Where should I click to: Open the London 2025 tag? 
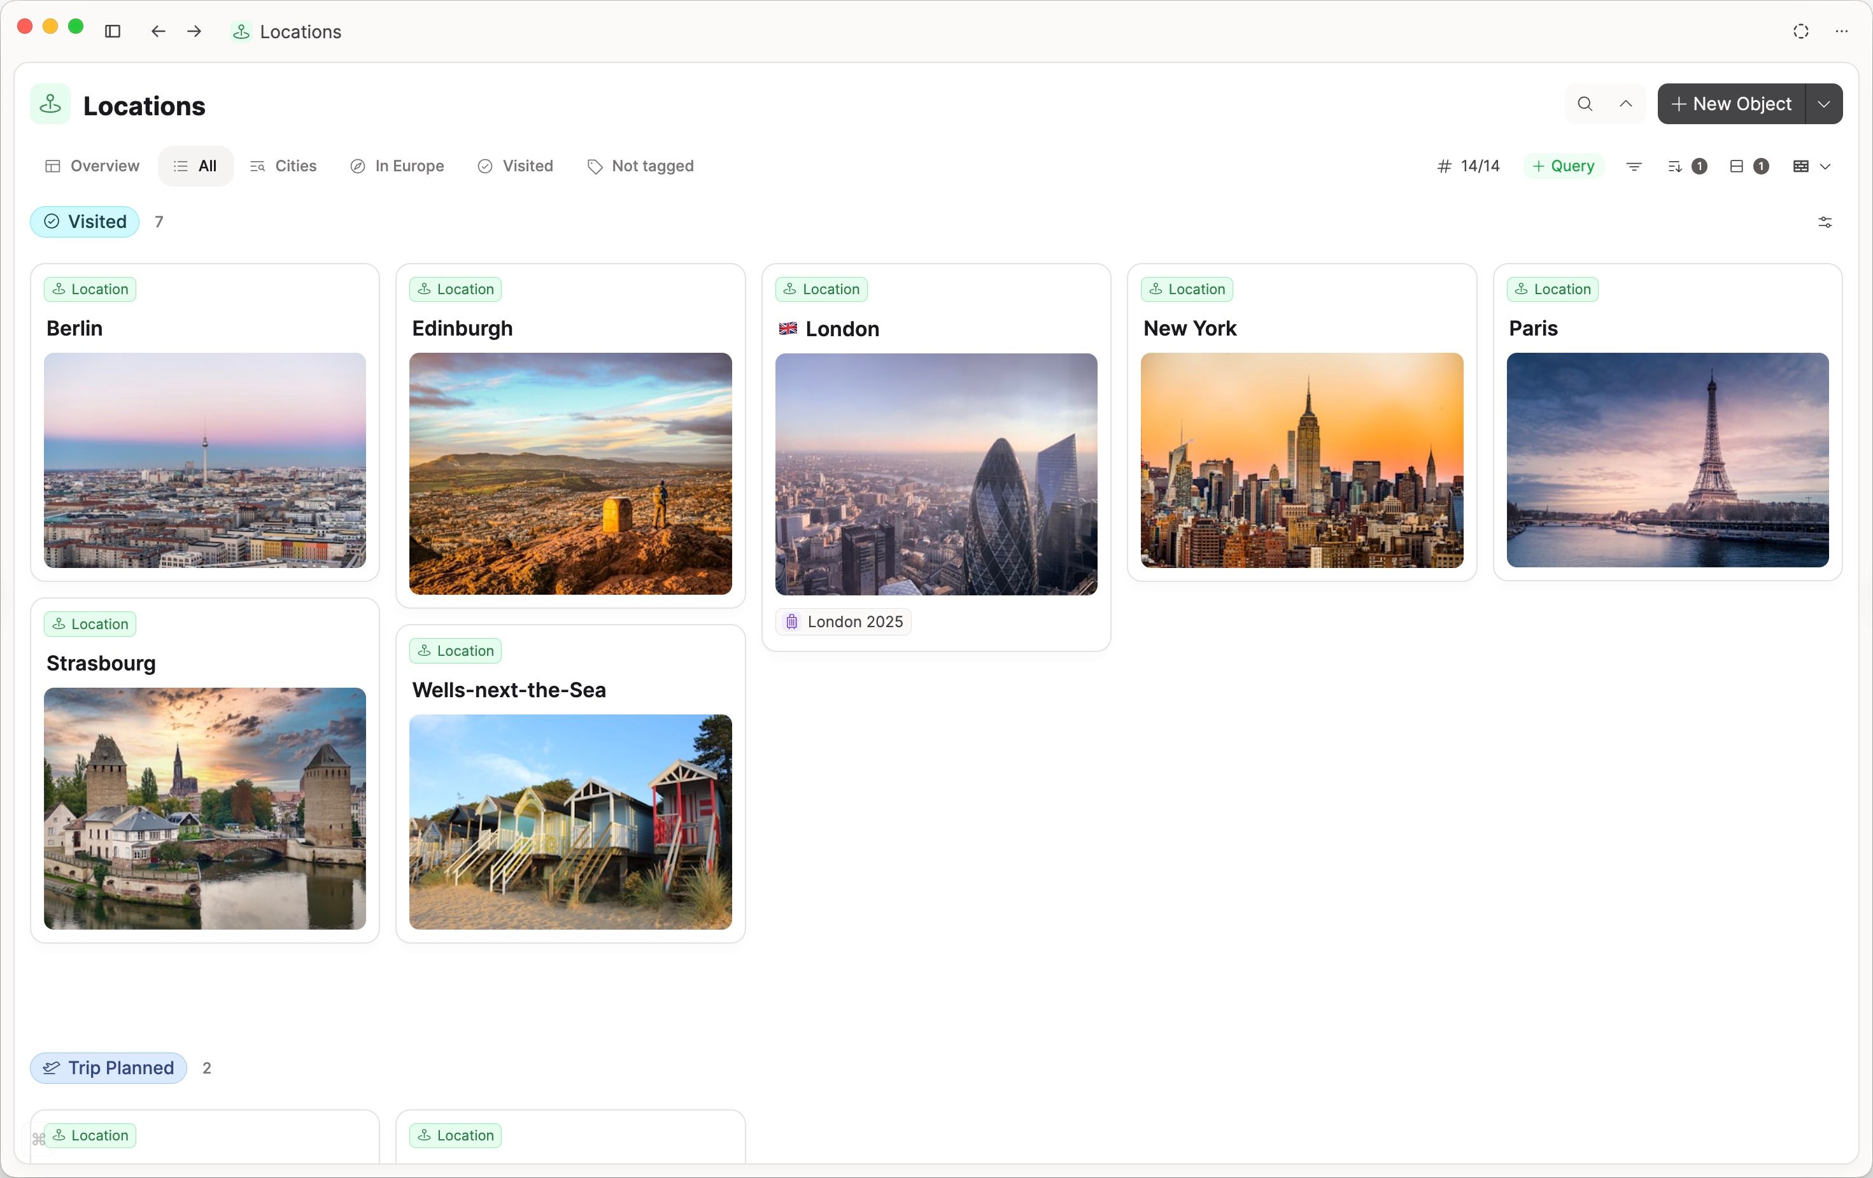coord(843,621)
